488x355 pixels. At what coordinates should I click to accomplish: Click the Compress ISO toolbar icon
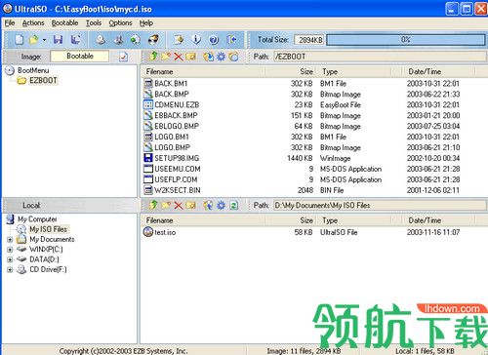coord(118,40)
